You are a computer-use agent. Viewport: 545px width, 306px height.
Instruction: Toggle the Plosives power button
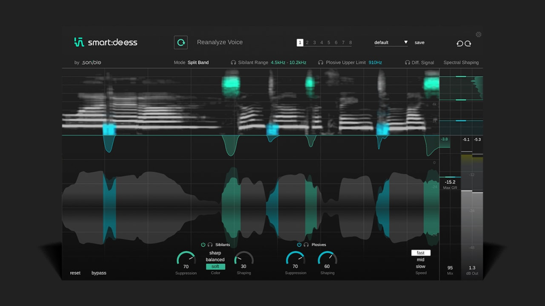point(299,245)
